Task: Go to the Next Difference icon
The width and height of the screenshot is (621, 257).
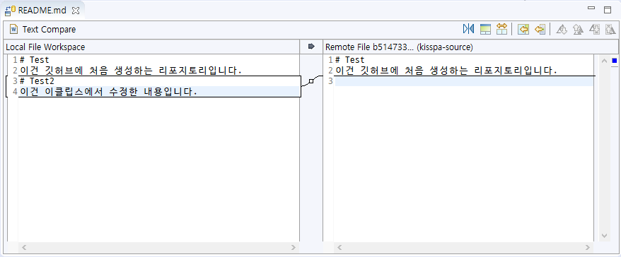Action: pos(562,29)
